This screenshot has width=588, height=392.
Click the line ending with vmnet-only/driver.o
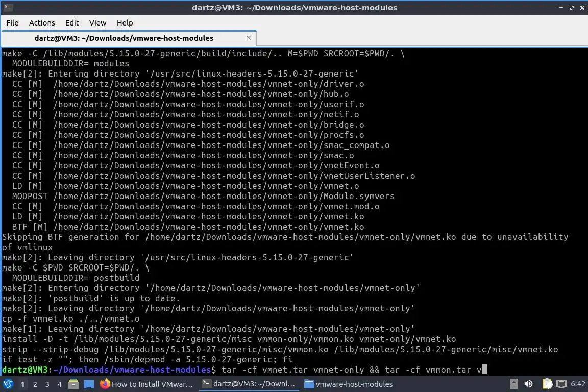pyautogui.click(x=188, y=84)
